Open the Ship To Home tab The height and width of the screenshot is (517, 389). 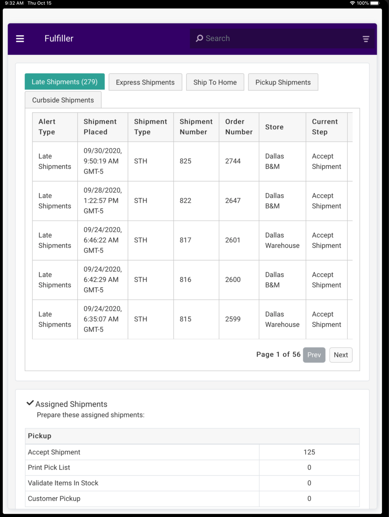click(x=215, y=82)
